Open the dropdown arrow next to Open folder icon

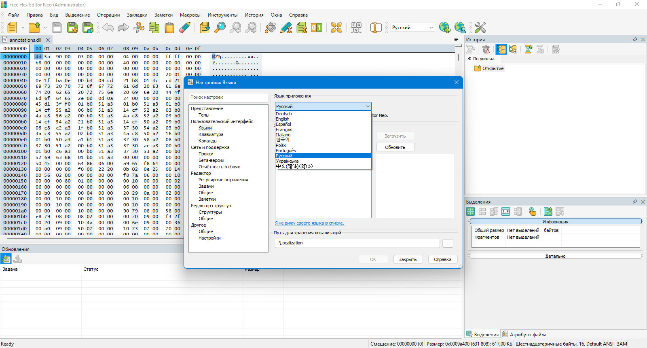point(45,28)
